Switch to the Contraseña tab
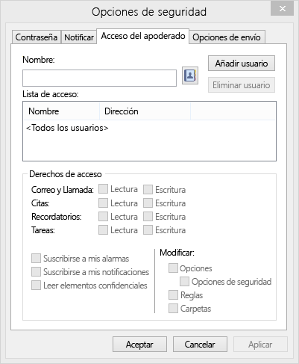299x364 pixels. click(x=37, y=37)
